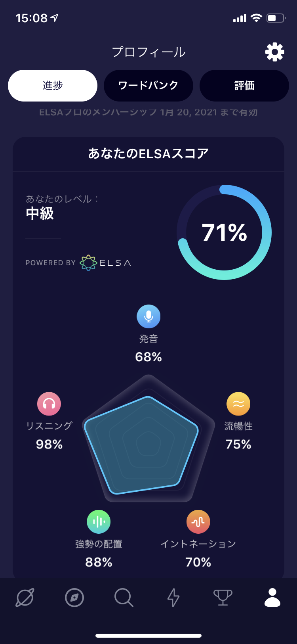The height and width of the screenshot is (644, 297).
Task: Tap the ELSAプロ membership validity text
Action: 148,112
